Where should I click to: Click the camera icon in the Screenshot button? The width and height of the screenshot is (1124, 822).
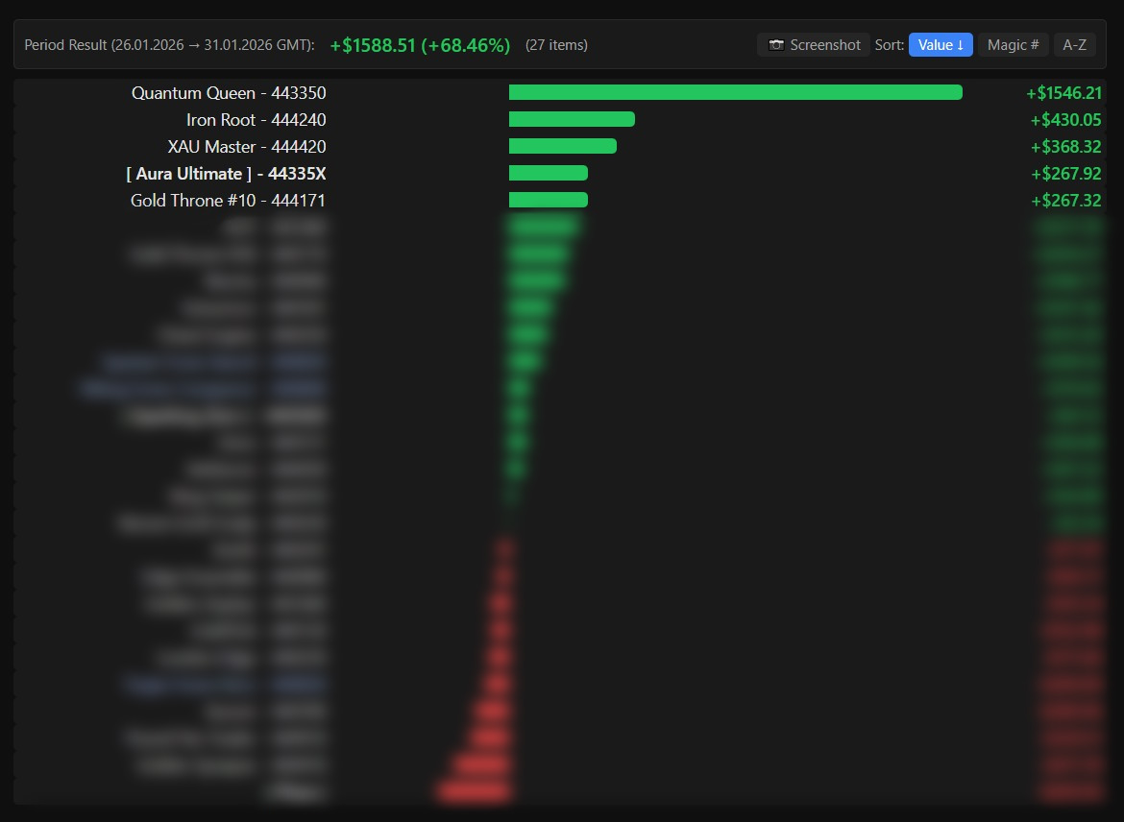(776, 44)
